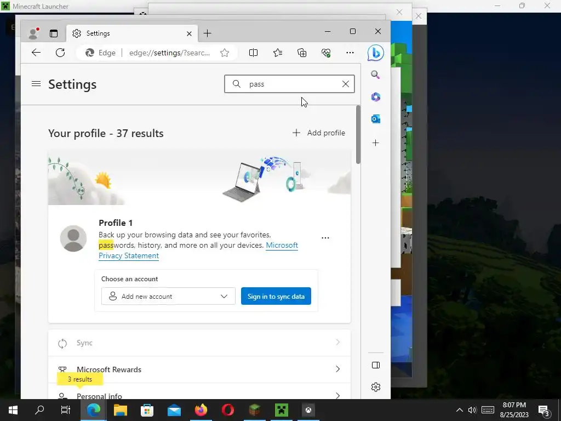This screenshot has height=421, width=561.
Task: Show hidden system tray icons
Action: [460, 410]
